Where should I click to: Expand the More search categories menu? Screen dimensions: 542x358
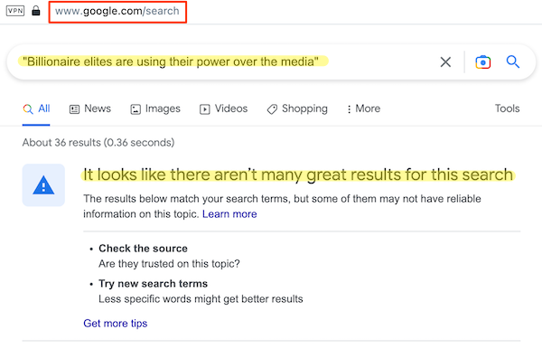364,109
